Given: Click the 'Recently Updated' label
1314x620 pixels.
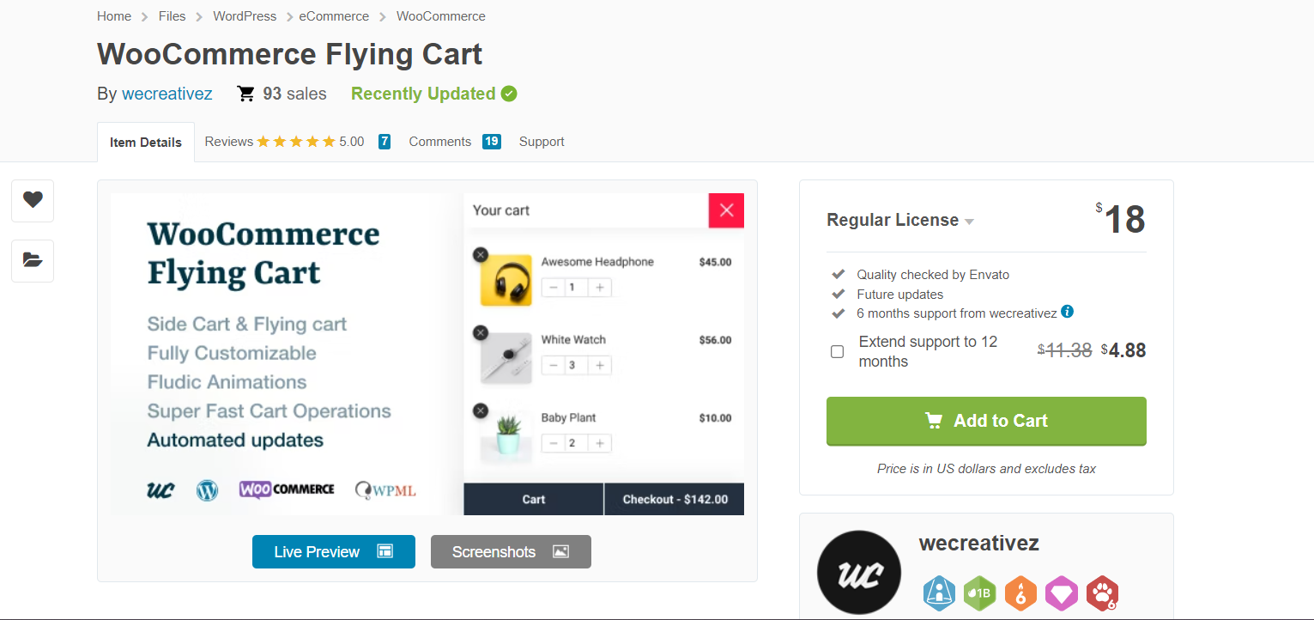Looking at the screenshot, I should click(423, 94).
